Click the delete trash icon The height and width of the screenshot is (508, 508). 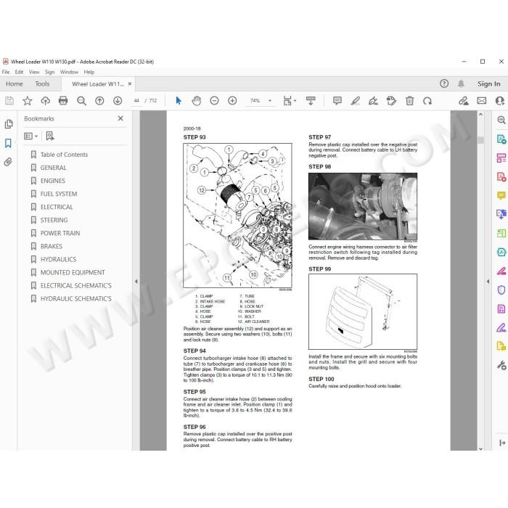click(x=409, y=101)
